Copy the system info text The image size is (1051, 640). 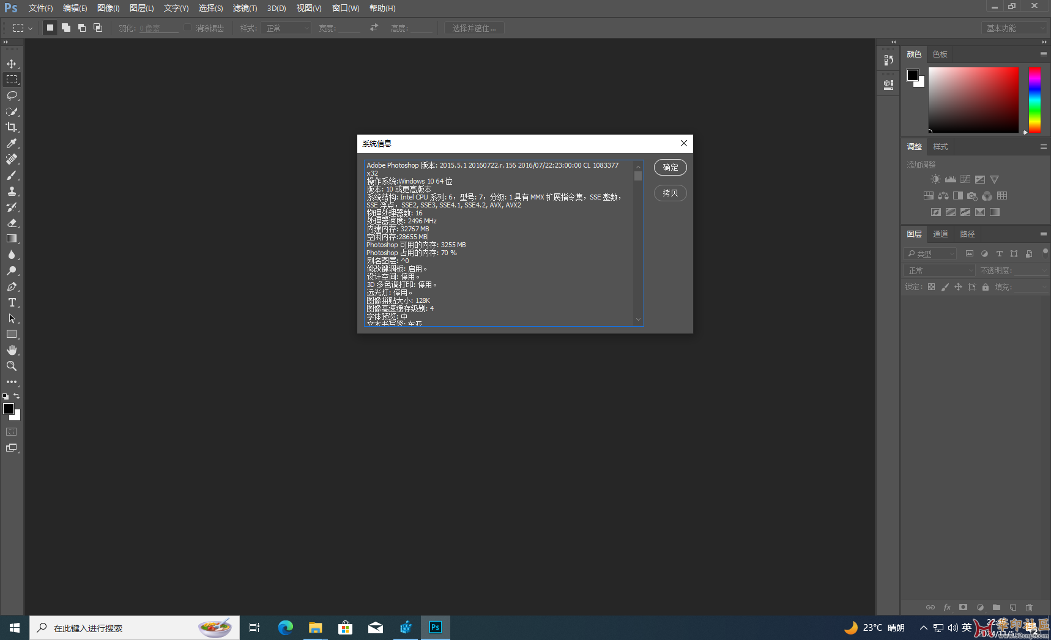coord(670,193)
